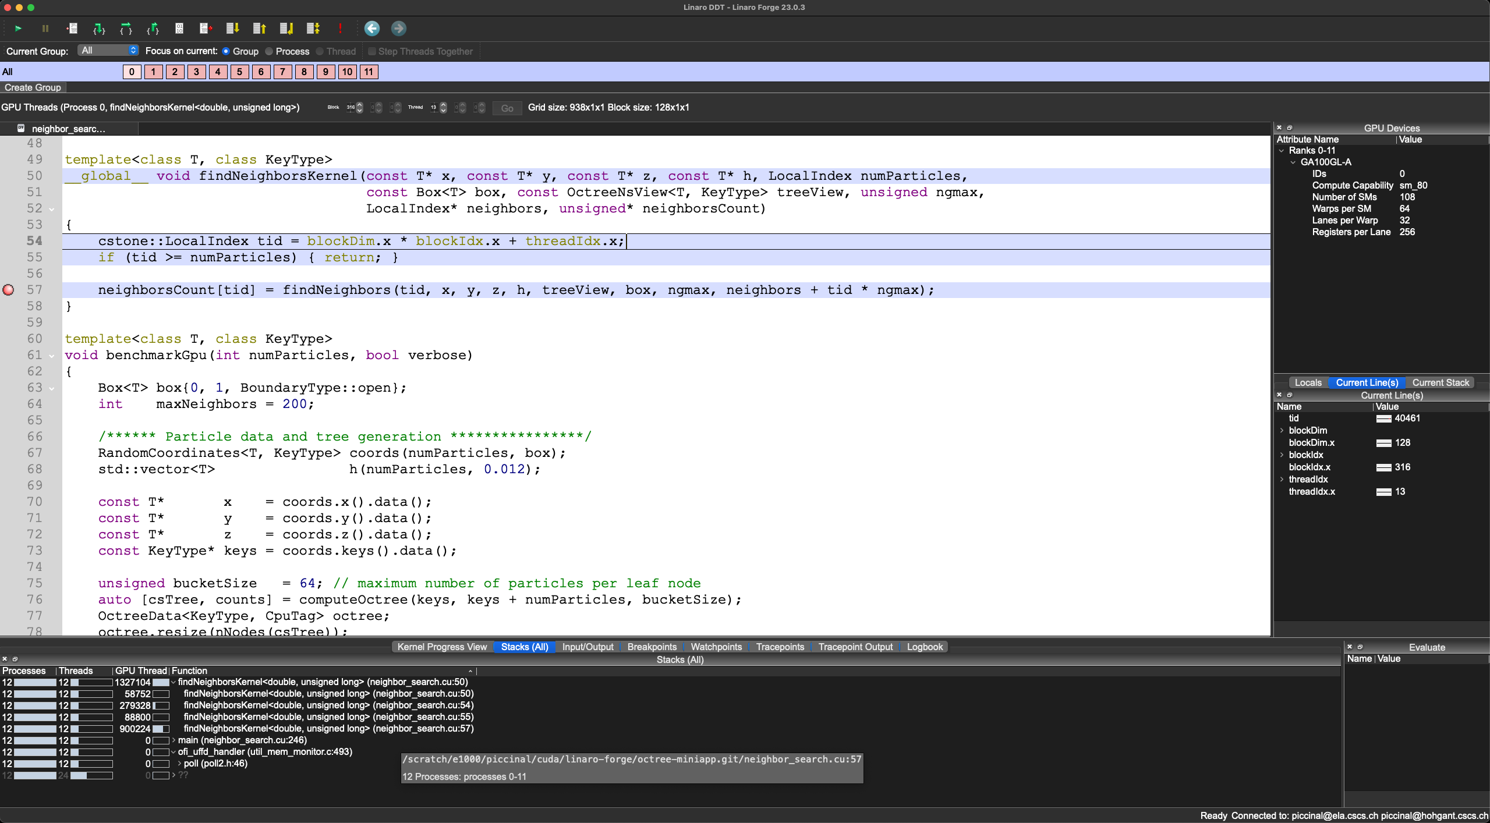
Task: Select process 5 in the process bar
Action: 239,72
